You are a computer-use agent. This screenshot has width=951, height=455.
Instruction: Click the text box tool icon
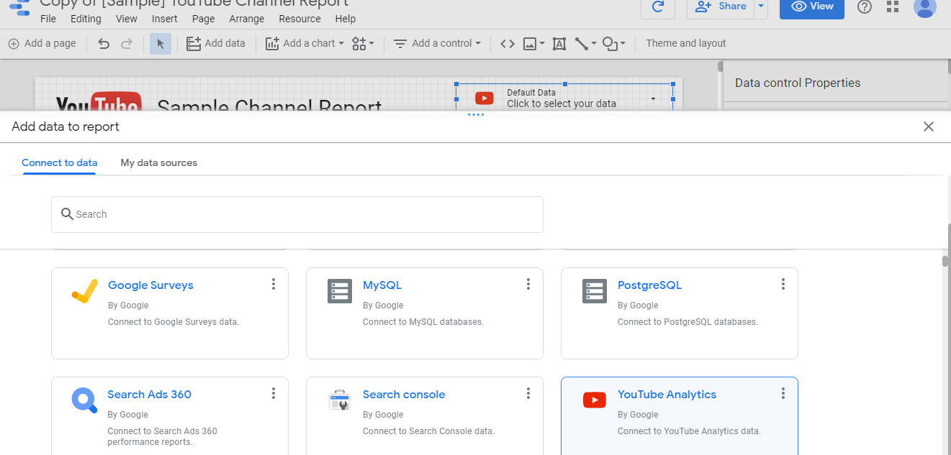[x=559, y=44]
